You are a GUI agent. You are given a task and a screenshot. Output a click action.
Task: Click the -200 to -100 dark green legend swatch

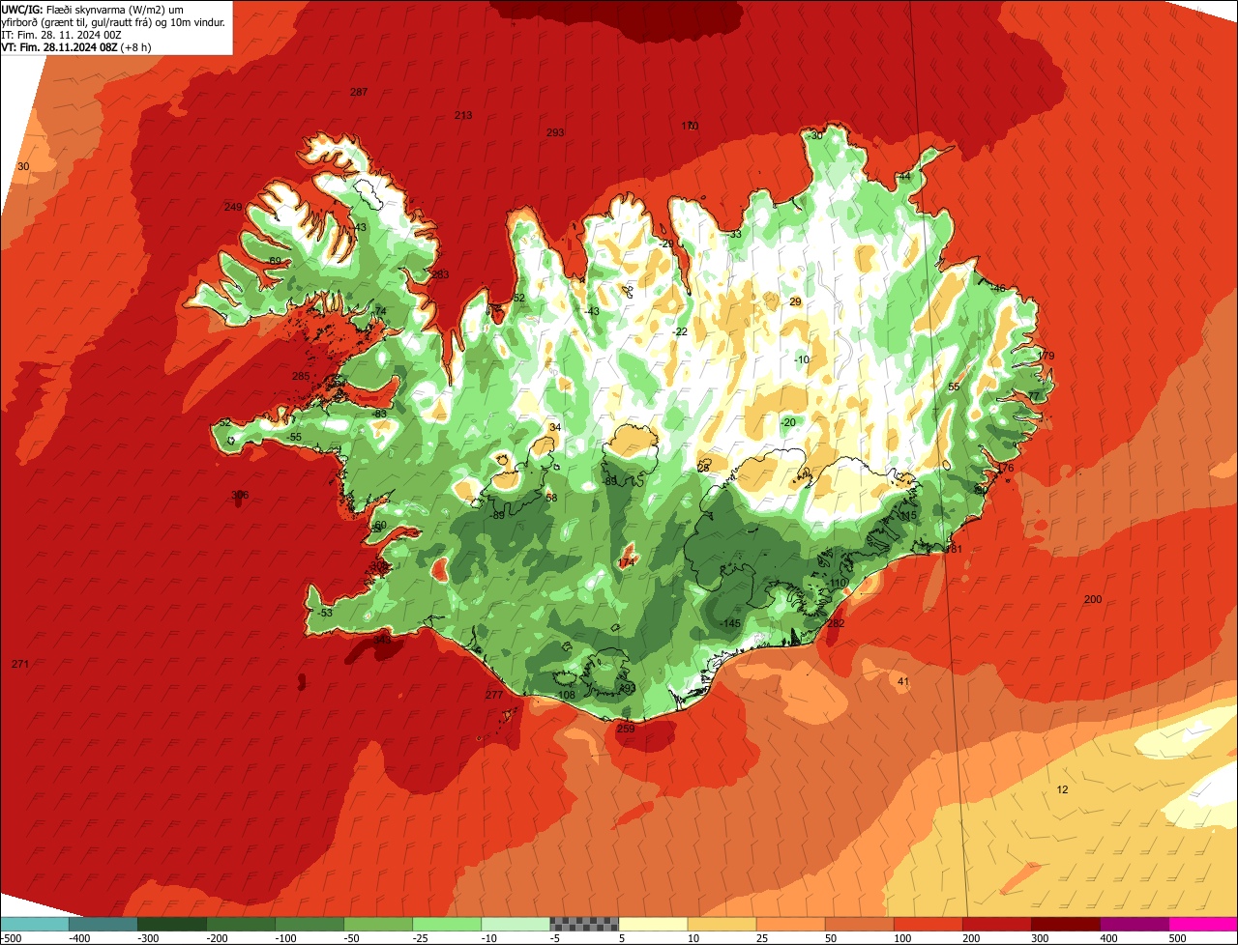click(241, 924)
